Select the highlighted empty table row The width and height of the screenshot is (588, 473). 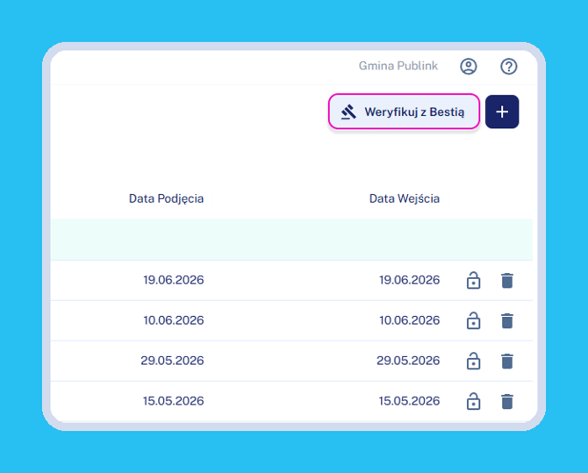[291, 240]
